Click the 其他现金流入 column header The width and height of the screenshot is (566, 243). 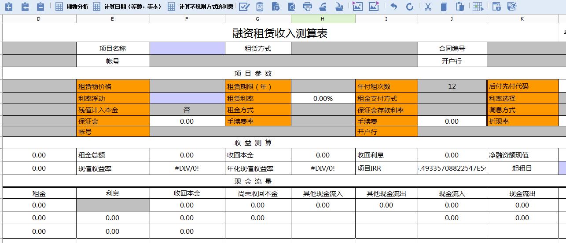tap(323, 193)
